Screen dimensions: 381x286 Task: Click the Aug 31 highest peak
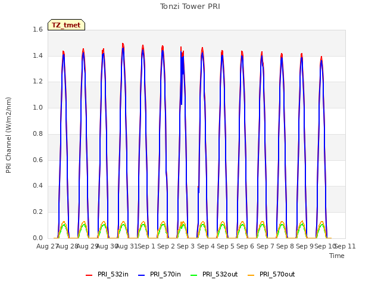(123, 45)
